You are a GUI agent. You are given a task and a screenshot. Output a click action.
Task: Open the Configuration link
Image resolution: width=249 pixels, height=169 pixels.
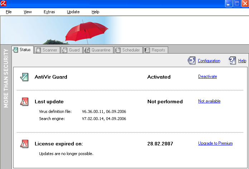pyautogui.click(x=209, y=61)
